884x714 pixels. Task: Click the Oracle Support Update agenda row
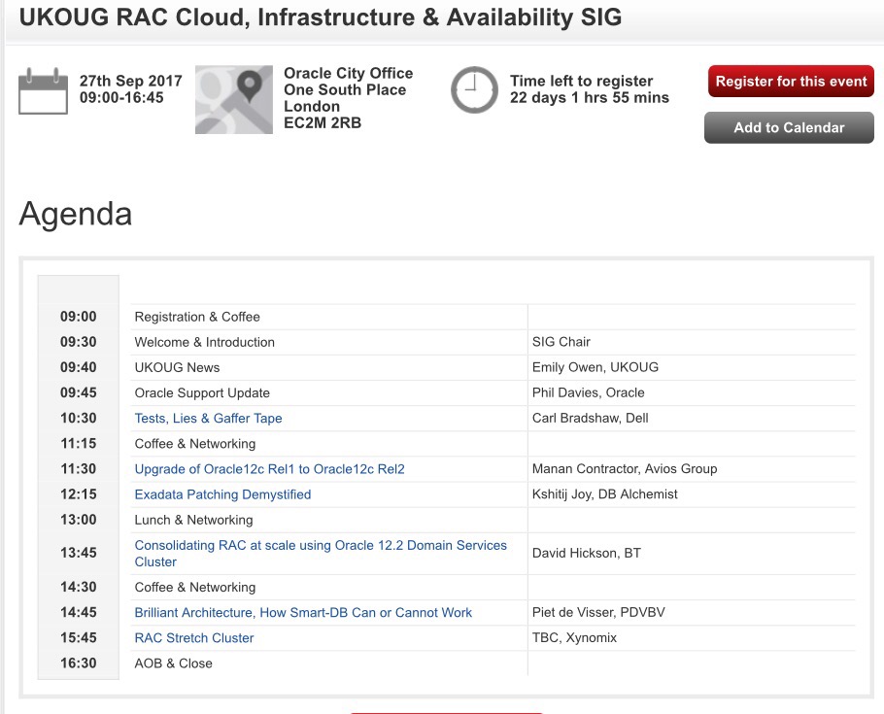pyautogui.click(x=202, y=392)
